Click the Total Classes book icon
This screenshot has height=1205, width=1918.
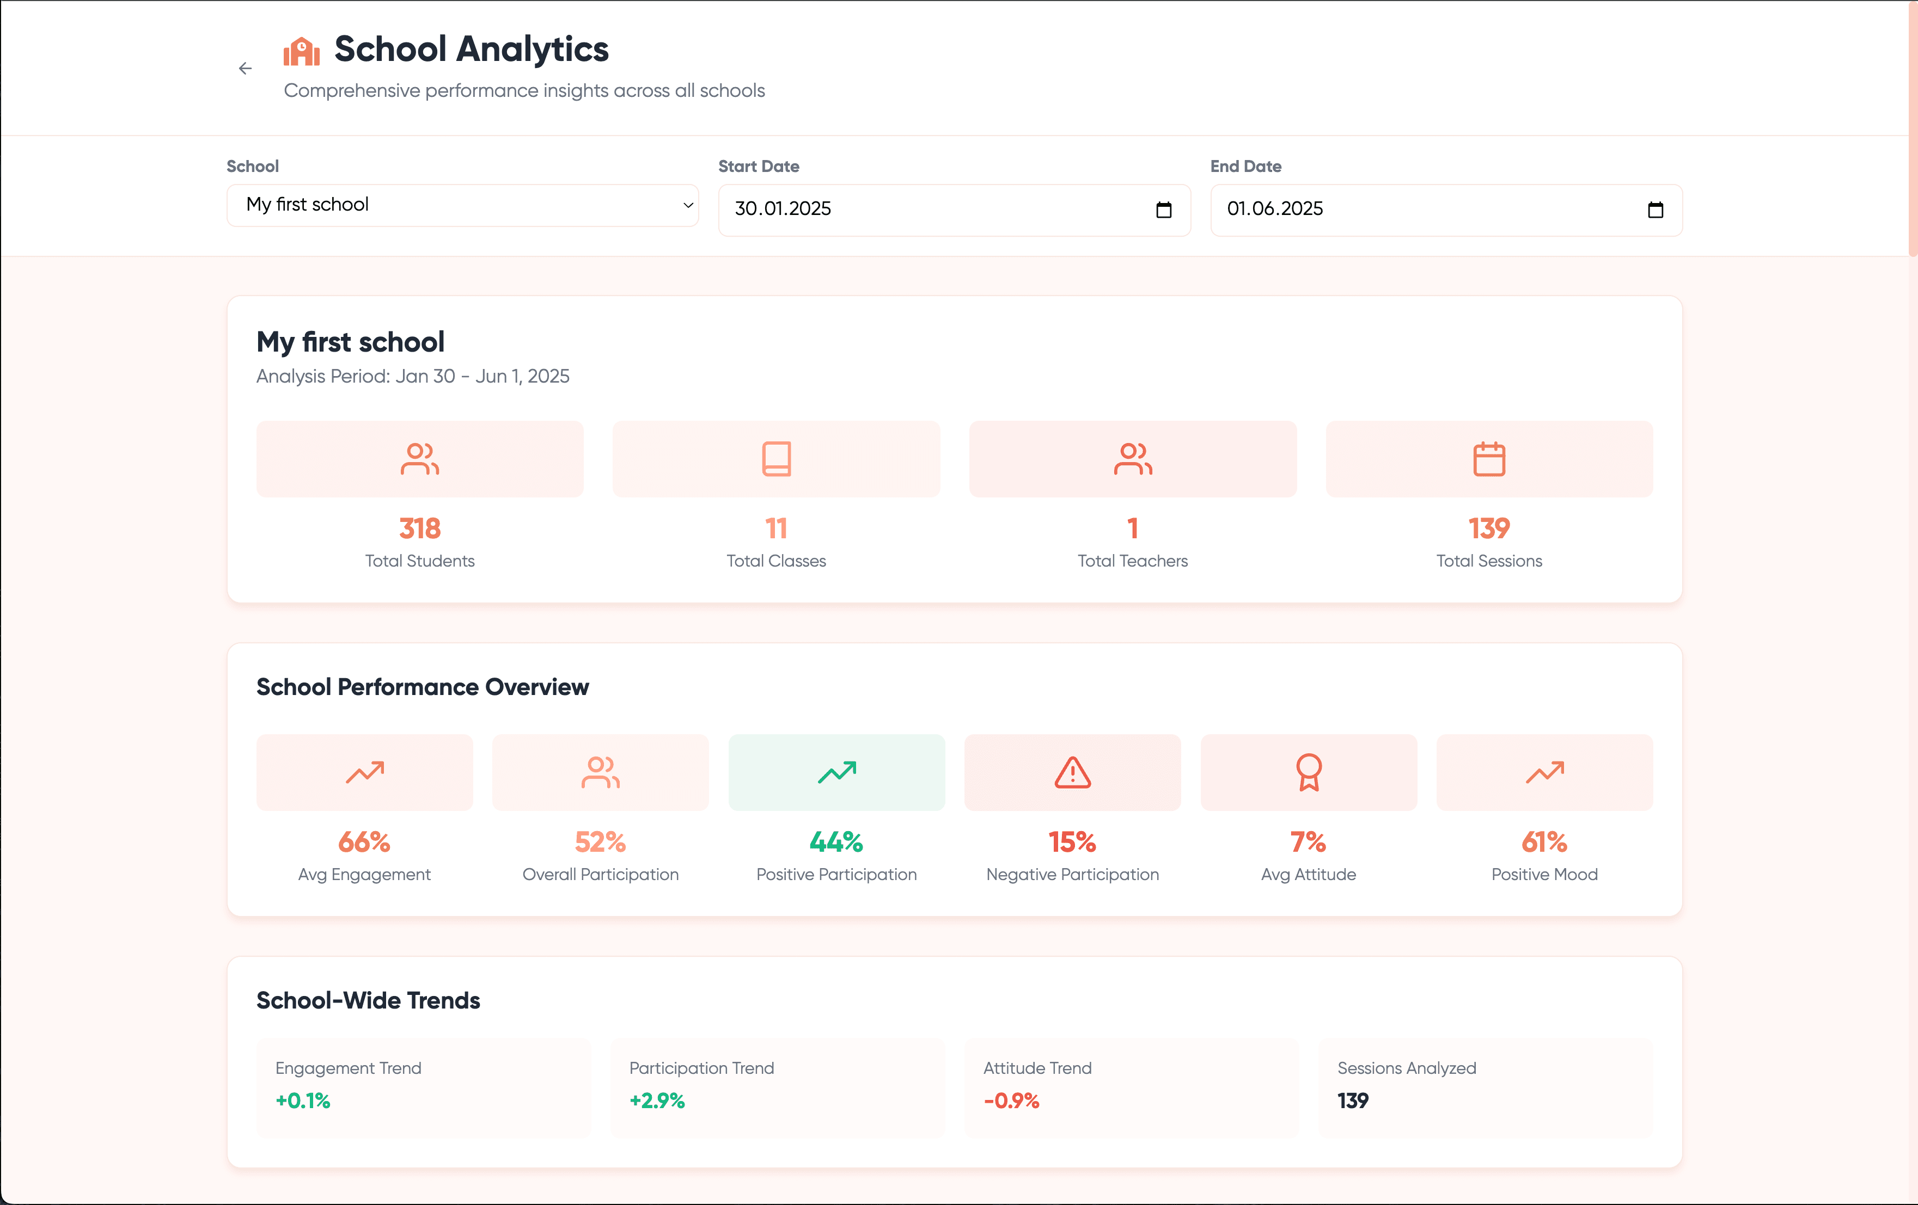point(776,458)
